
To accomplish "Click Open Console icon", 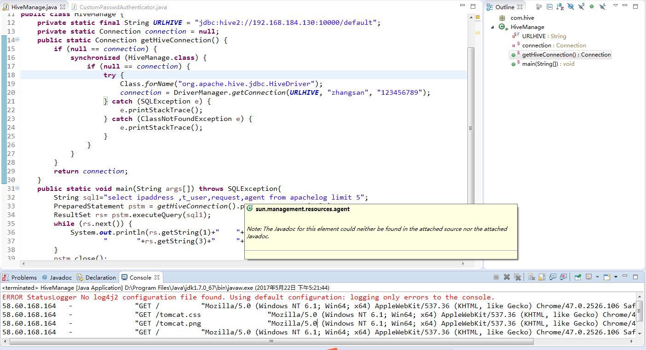I will click(607, 277).
